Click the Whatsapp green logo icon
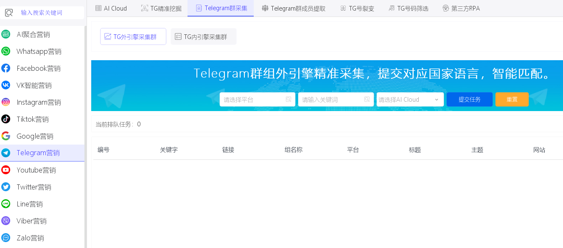Screen dimensions: 563x248 pyautogui.click(x=6, y=51)
